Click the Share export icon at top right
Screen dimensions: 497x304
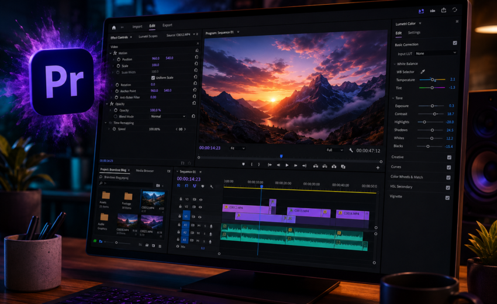point(444,10)
